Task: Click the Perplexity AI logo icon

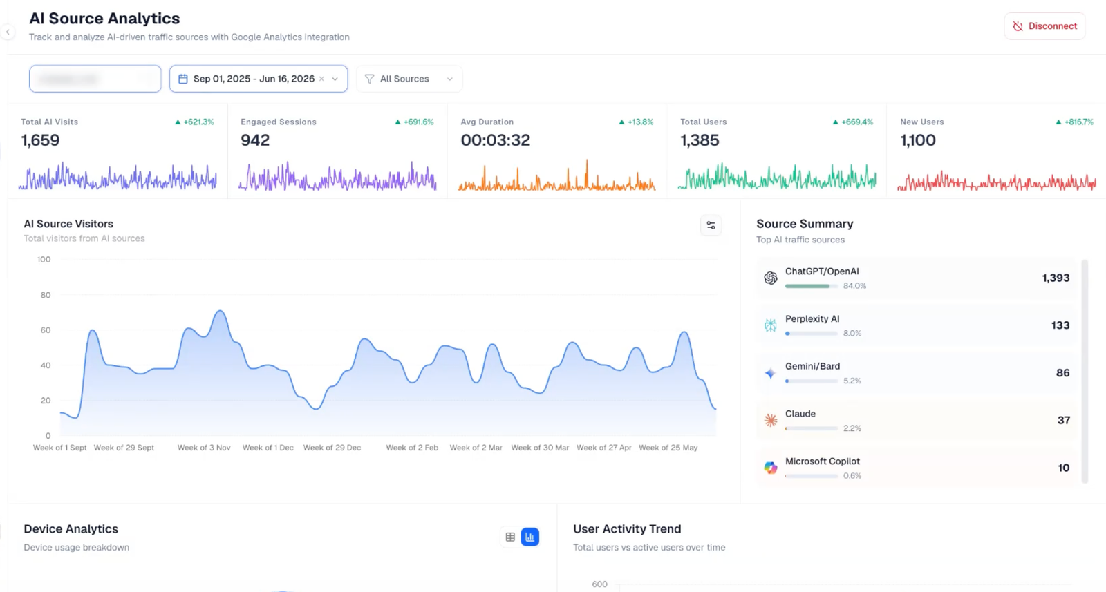Action: tap(770, 325)
